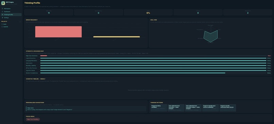This screenshot has width=274, height=124.
Task: Click the Logical Reasoning strength bar
Action: coord(153,58)
